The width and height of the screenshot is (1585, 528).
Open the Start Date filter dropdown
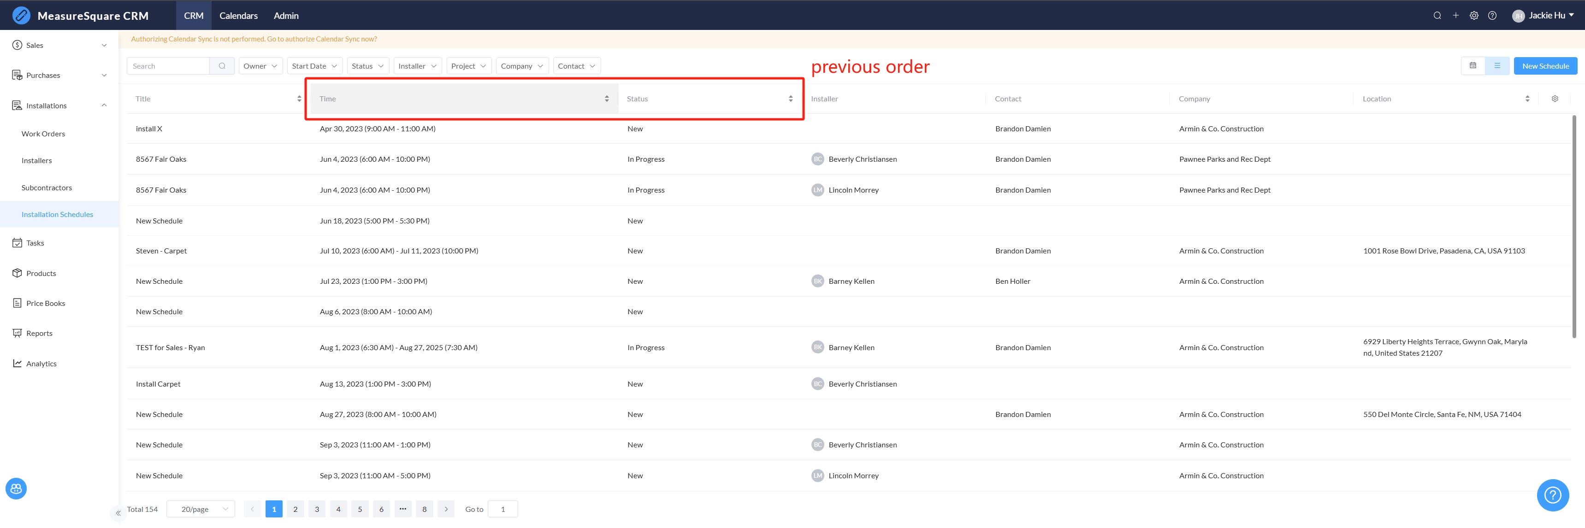(x=314, y=66)
